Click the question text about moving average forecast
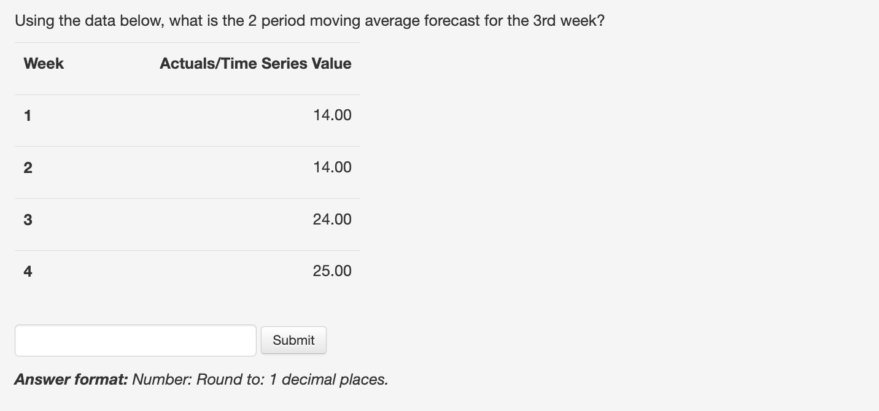The image size is (879, 411). [x=310, y=20]
